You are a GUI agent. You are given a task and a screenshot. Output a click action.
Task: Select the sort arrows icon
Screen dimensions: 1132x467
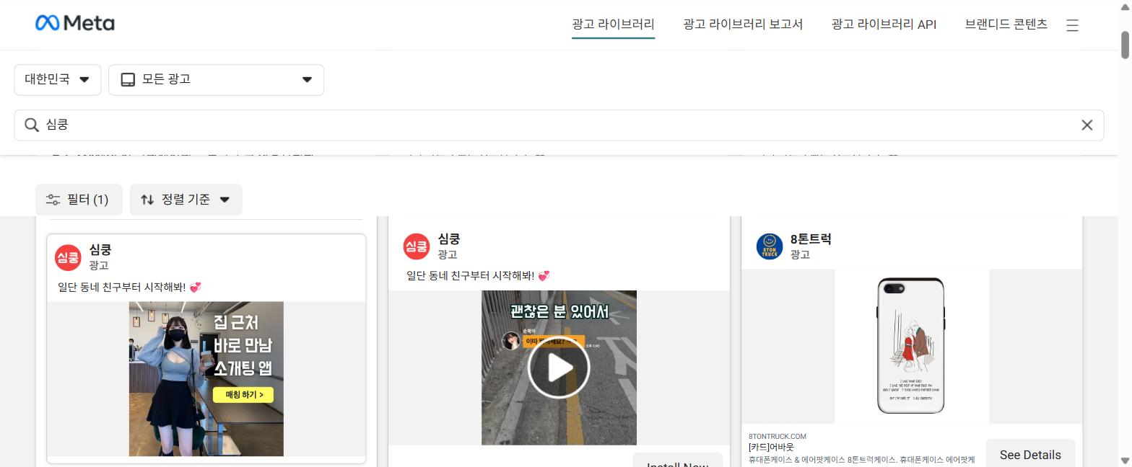click(x=147, y=200)
